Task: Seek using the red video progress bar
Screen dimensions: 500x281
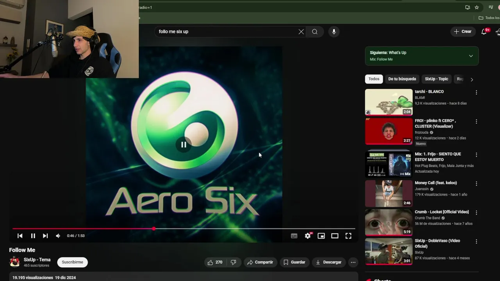Action: click(x=184, y=229)
